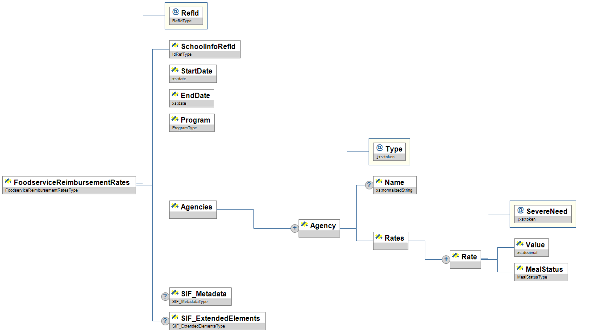Click the question-mark marker beside SIF_ExtendedElements
Viewport: 594px width, 332px height.
165,320
